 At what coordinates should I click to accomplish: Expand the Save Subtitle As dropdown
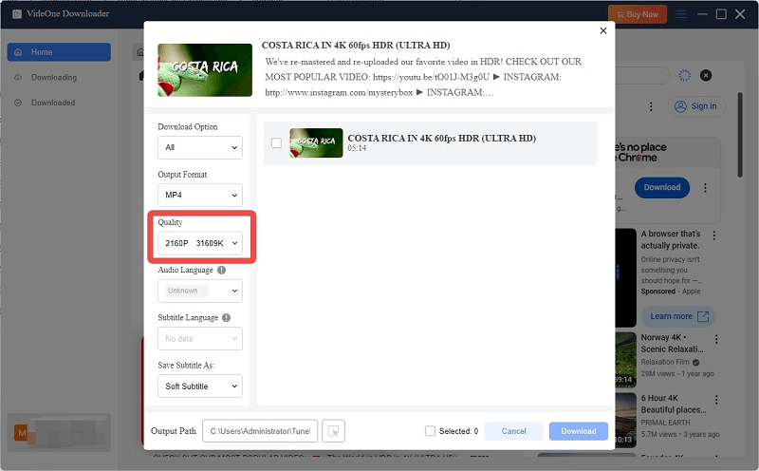[x=200, y=386]
